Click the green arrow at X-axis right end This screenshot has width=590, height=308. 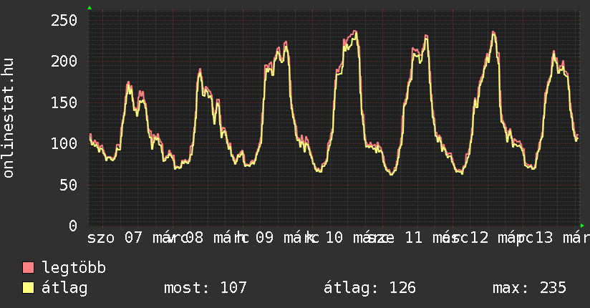pos(583,226)
